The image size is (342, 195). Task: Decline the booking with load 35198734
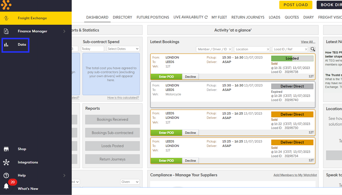point(190,161)
